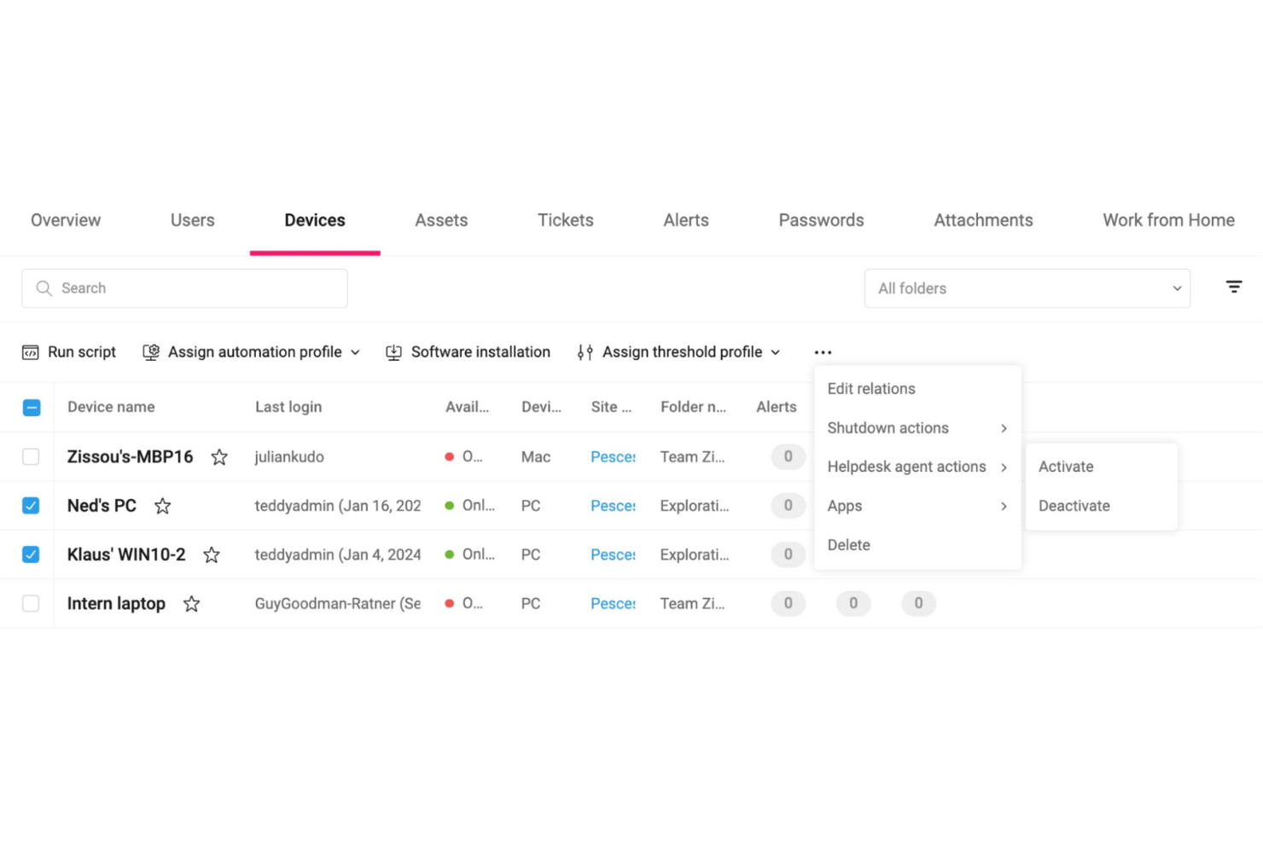This screenshot has height=842, width=1263.
Task: Check the checkbox for Intern laptop
Action: [31, 603]
